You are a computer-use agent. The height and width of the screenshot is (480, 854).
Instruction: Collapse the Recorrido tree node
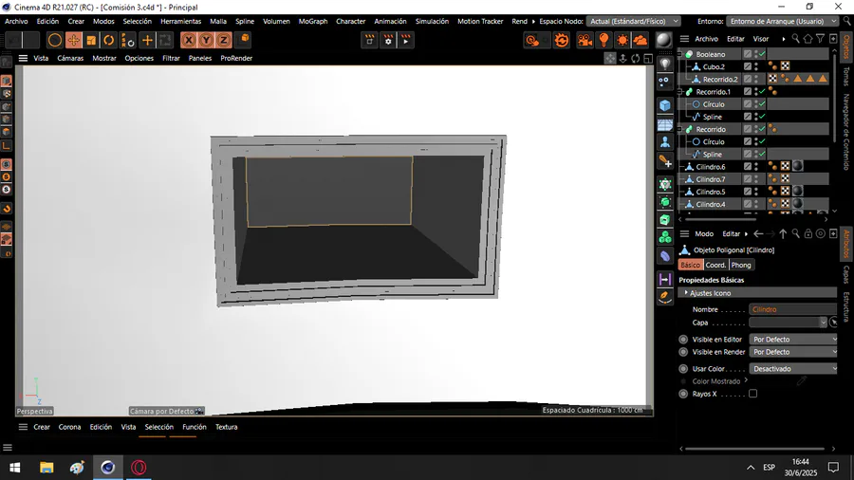click(680, 129)
